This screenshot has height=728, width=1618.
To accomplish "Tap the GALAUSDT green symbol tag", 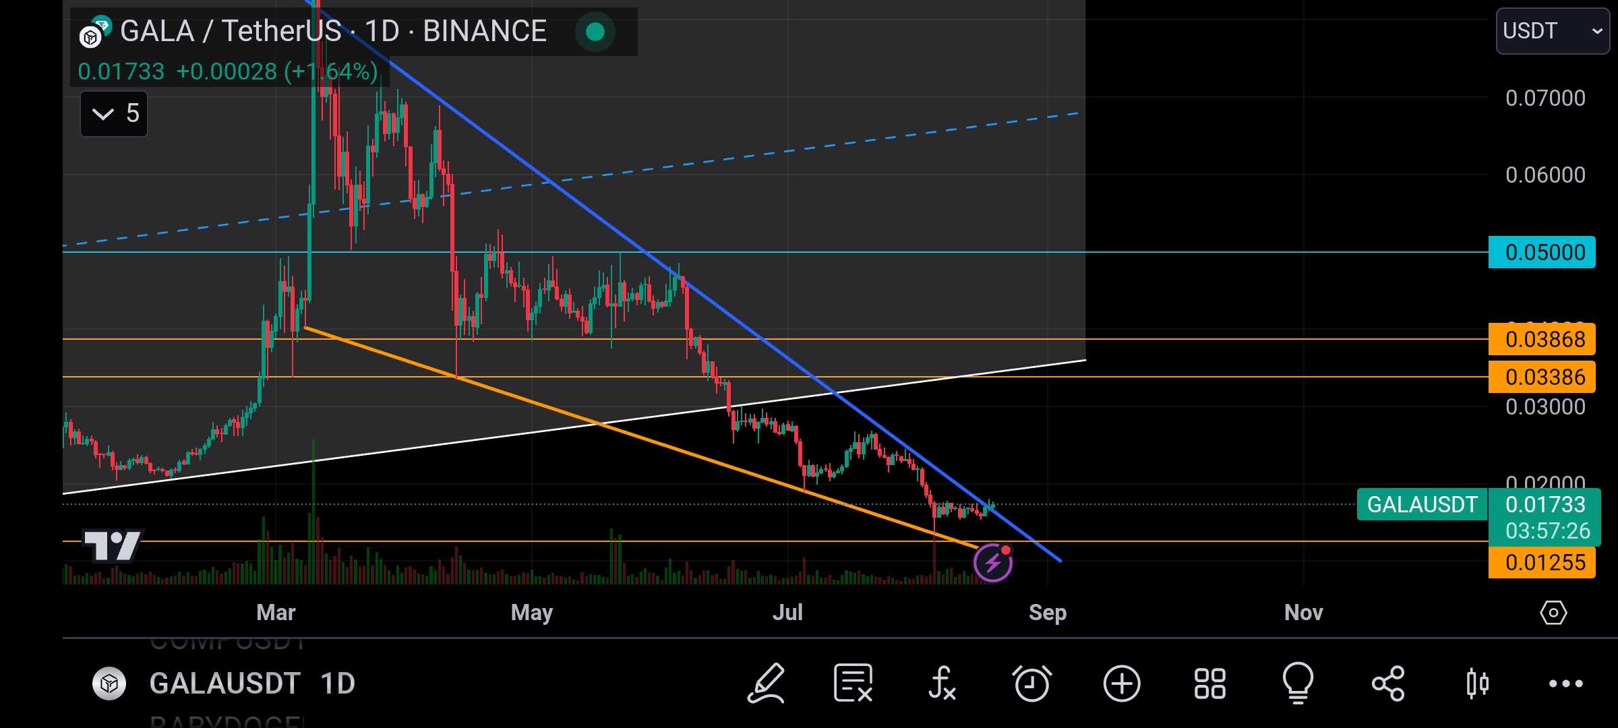I will 1422,504.
